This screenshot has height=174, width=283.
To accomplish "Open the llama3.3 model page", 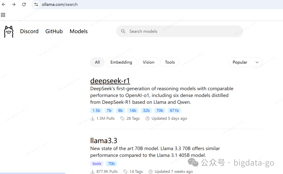I will click(104, 141).
